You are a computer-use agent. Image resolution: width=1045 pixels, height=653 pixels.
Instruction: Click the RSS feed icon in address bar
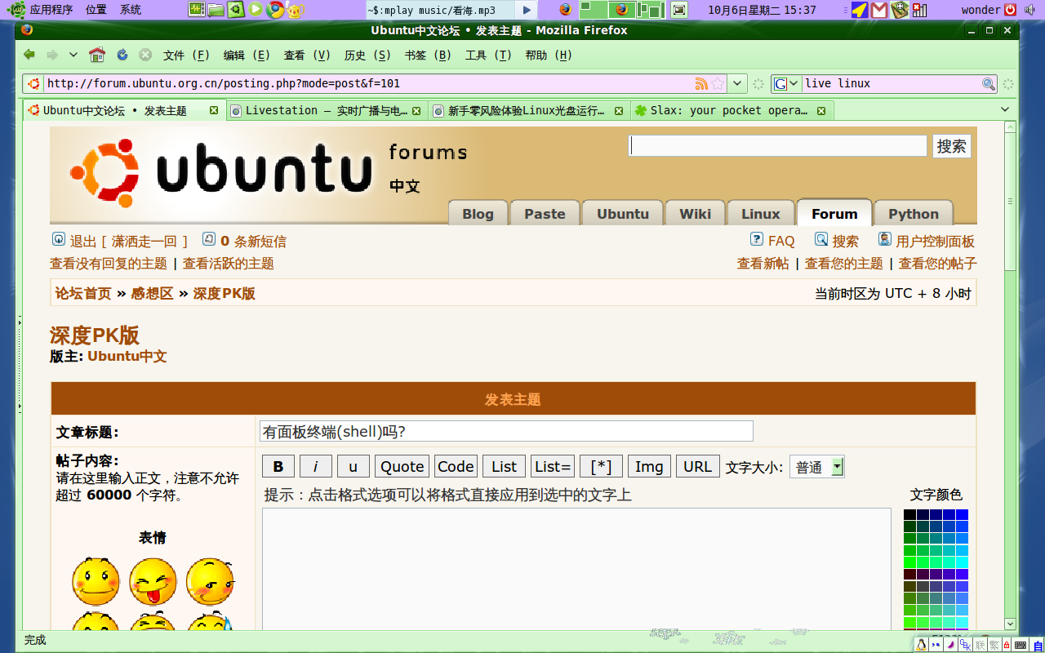coord(701,83)
